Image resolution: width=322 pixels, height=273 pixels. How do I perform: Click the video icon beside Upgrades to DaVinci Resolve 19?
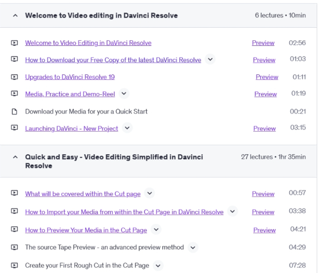point(15,77)
